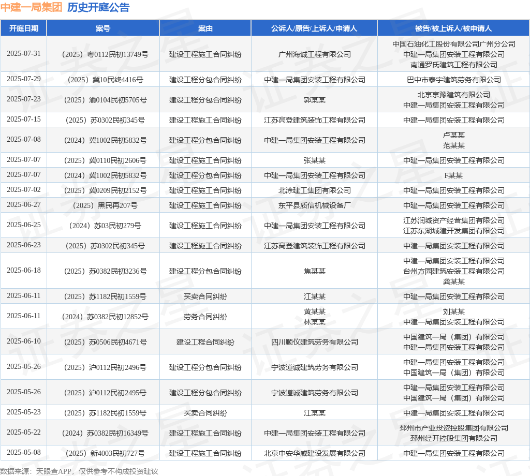The image size is (530, 476).
Task: Click defendant 范某某
Action: [453, 145]
